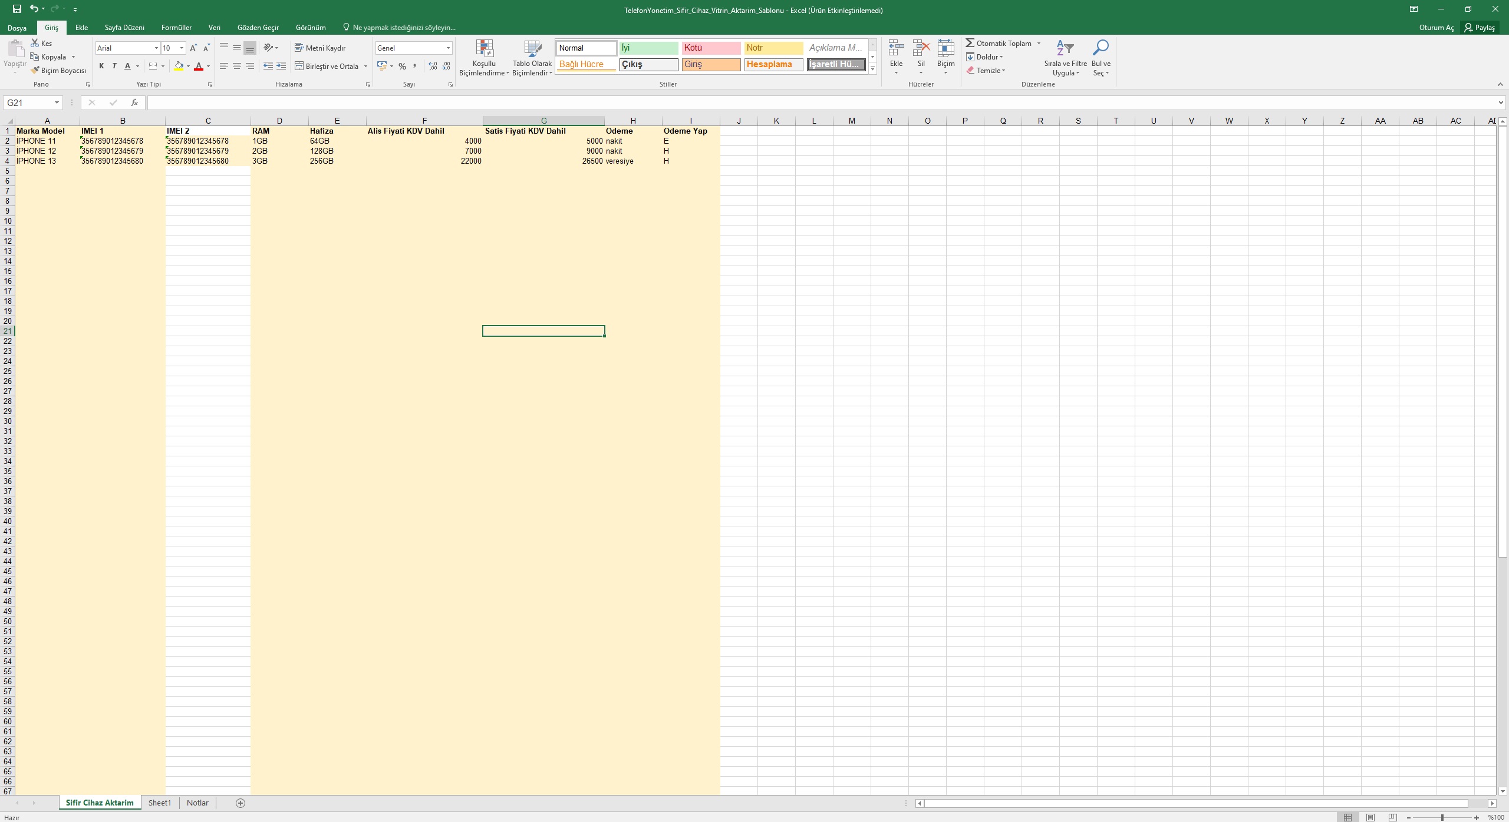Open the Veri ribbon tab
1509x822 pixels.
pyautogui.click(x=215, y=28)
